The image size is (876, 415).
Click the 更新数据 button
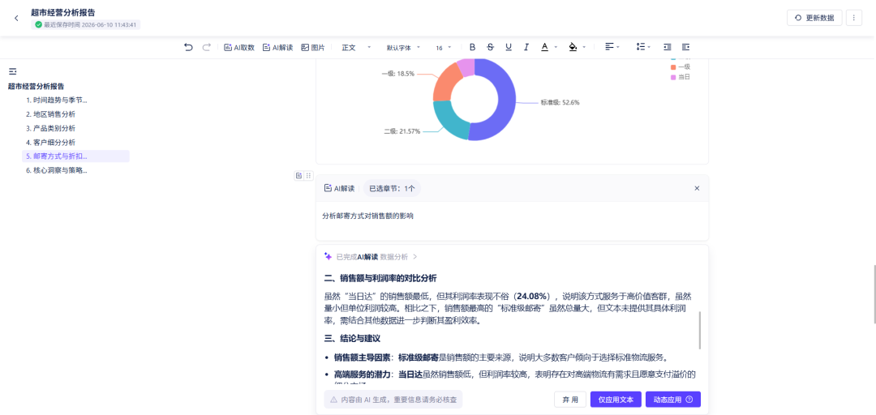814,18
